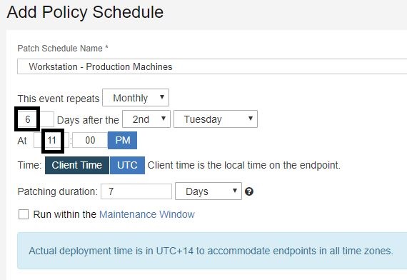Click the Patch Schedule Name text field
This screenshot has width=407, height=280.
coord(212,66)
